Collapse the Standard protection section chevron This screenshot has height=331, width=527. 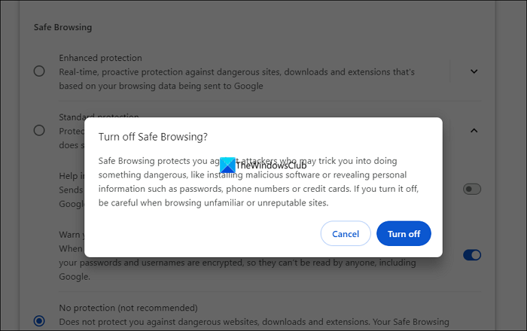[x=474, y=130]
